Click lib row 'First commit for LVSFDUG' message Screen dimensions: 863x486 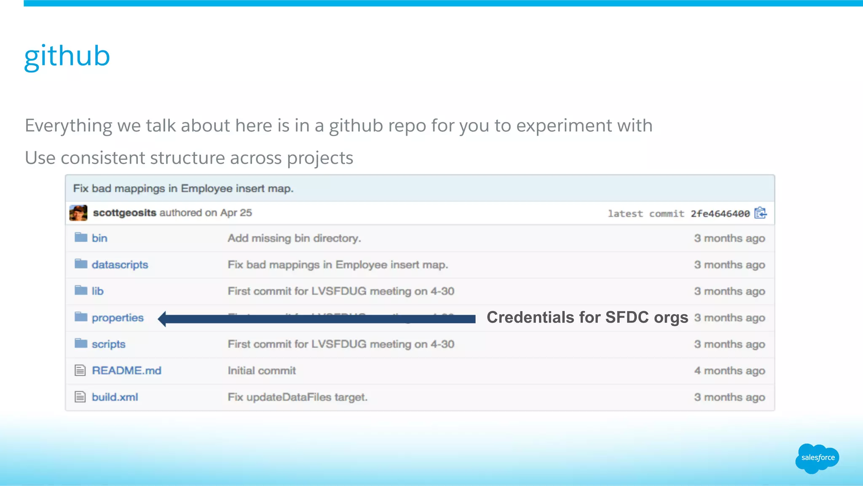(x=341, y=291)
